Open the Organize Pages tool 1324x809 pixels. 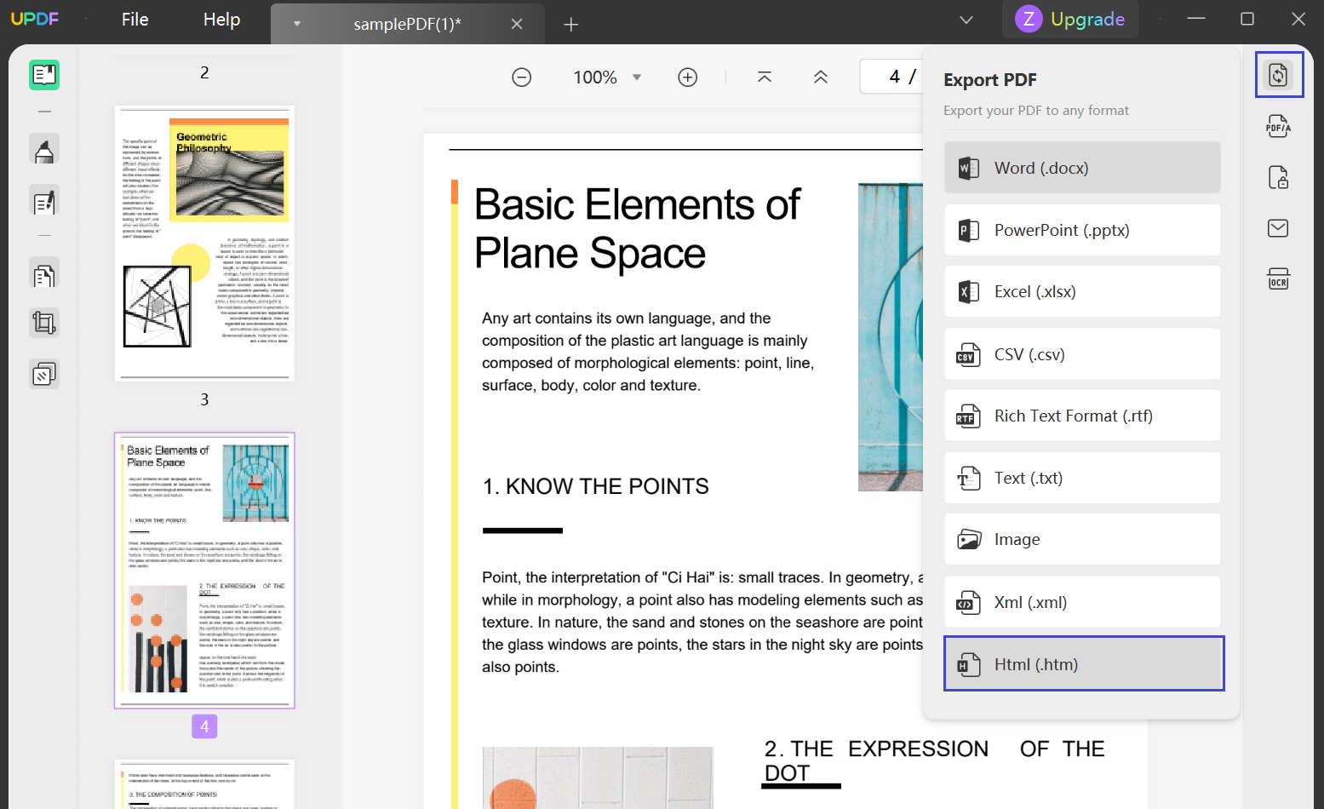tap(44, 275)
